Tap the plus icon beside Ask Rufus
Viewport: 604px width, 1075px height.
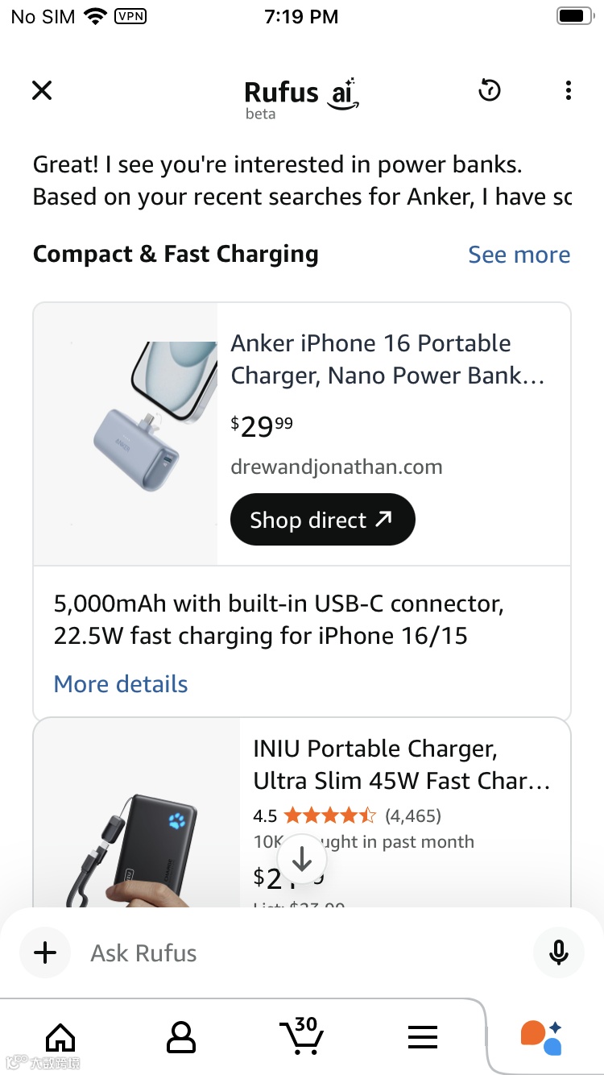coord(45,953)
